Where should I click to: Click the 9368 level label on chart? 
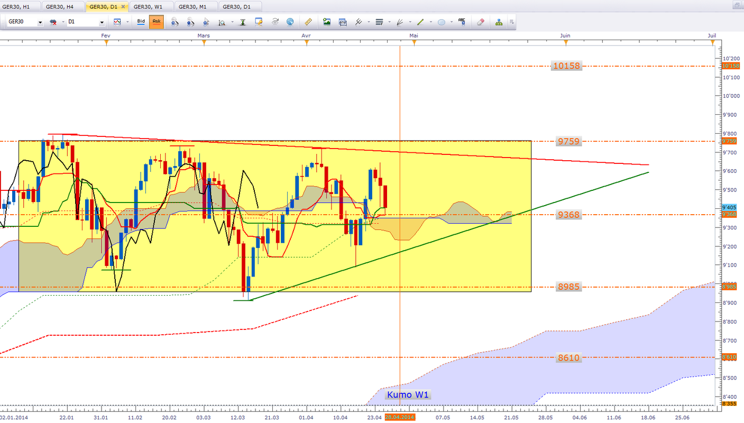(568, 215)
